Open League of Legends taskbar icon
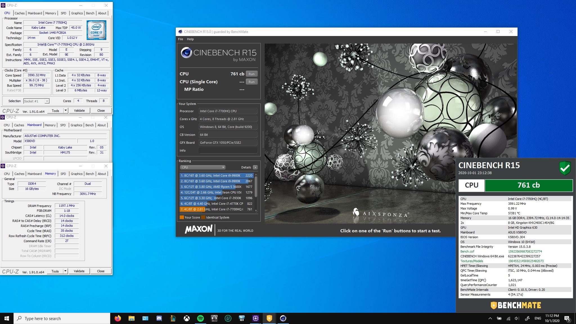The image size is (576, 324). pos(173,318)
